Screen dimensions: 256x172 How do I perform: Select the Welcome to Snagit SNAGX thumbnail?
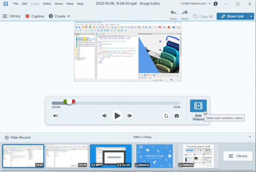pos(154,156)
